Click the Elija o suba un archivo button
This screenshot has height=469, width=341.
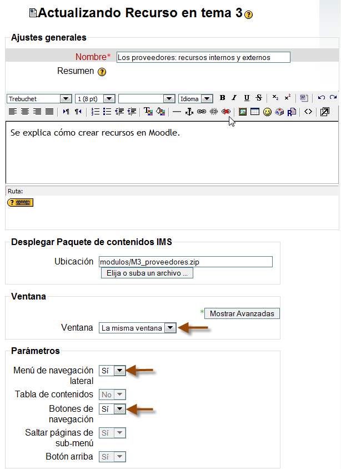[147, 273]
